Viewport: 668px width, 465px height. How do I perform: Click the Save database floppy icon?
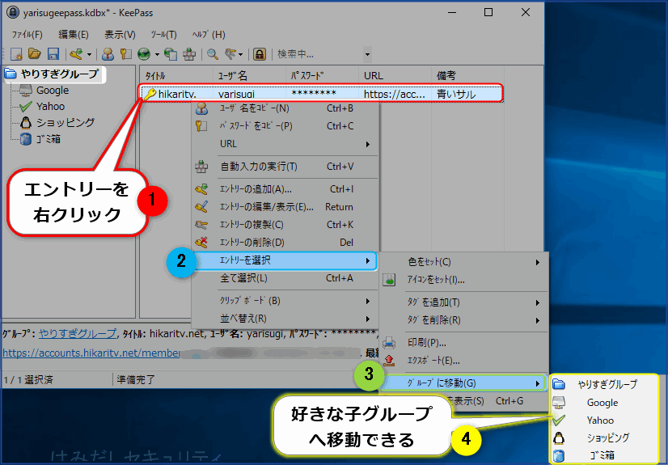point(53,54)
